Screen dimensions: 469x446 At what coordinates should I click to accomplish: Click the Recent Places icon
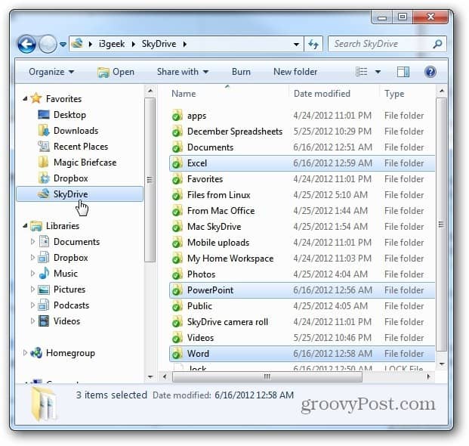click(44, 147)
